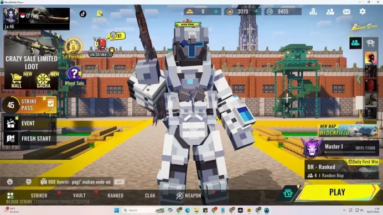Viewport: 383px width, 215px height.
Task: Open the calendar timer icon near 20:01:09
Action: pyautogui.click(x=100, y=13)
